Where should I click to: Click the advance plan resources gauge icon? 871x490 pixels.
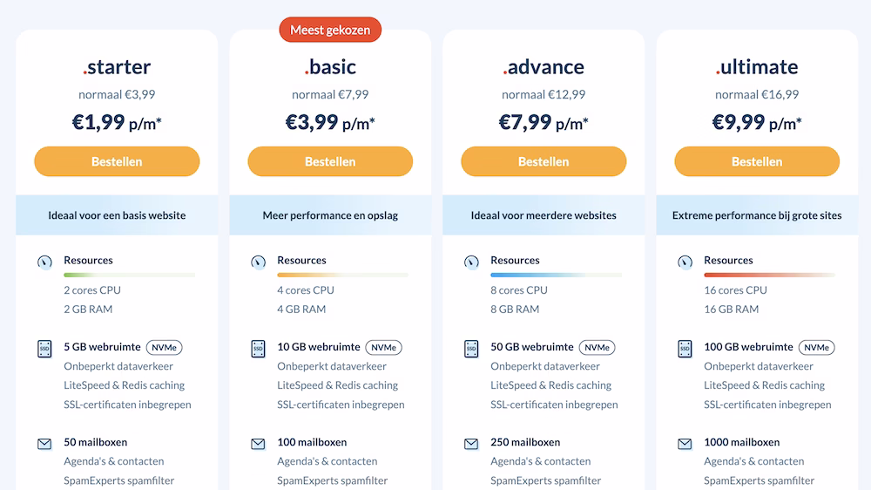pos(471,262)
